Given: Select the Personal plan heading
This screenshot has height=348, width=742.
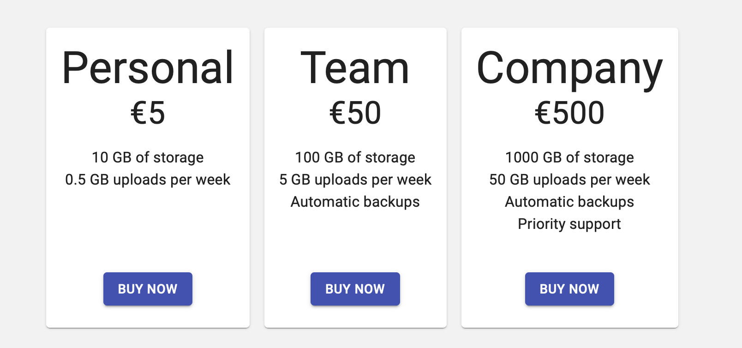Looking at the screenshot, I should [x=148, y=68].
